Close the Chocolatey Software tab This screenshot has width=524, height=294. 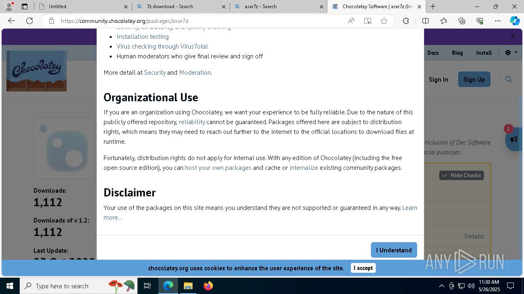[419, 7]
